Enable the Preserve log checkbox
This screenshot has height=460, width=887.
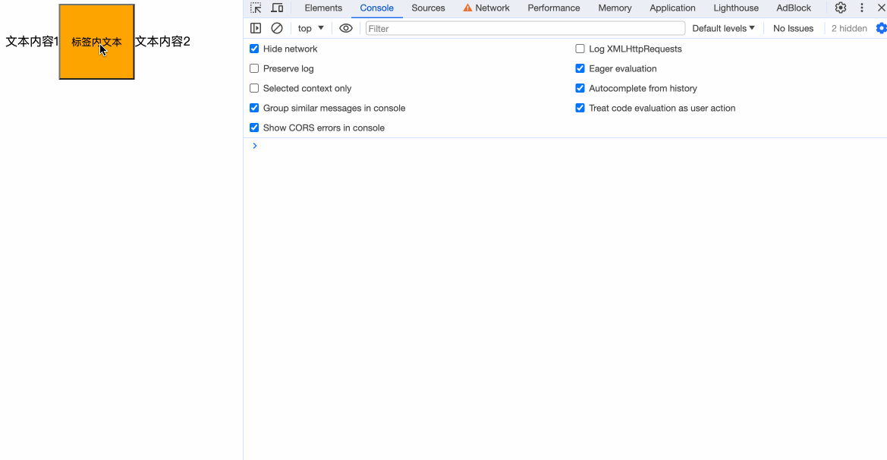point(254,68)
